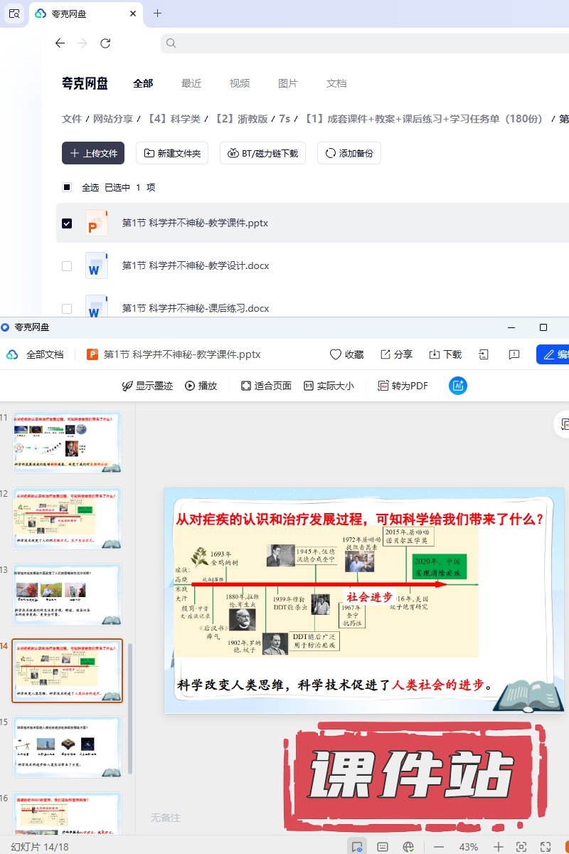Viewport: 569px width, 854px height.
Task: Click the zoom out minus icon
Action: click(x=439, y=847)
